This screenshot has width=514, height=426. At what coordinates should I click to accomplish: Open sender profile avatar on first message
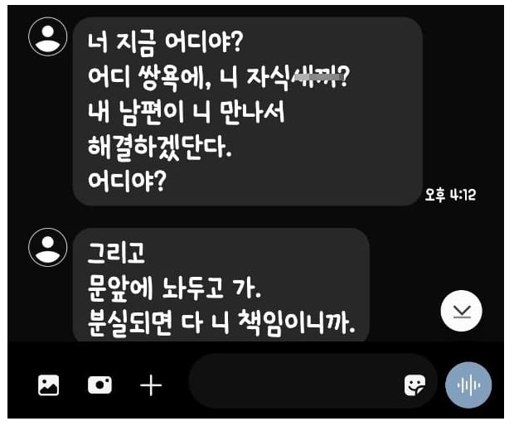tap(48, 36)
